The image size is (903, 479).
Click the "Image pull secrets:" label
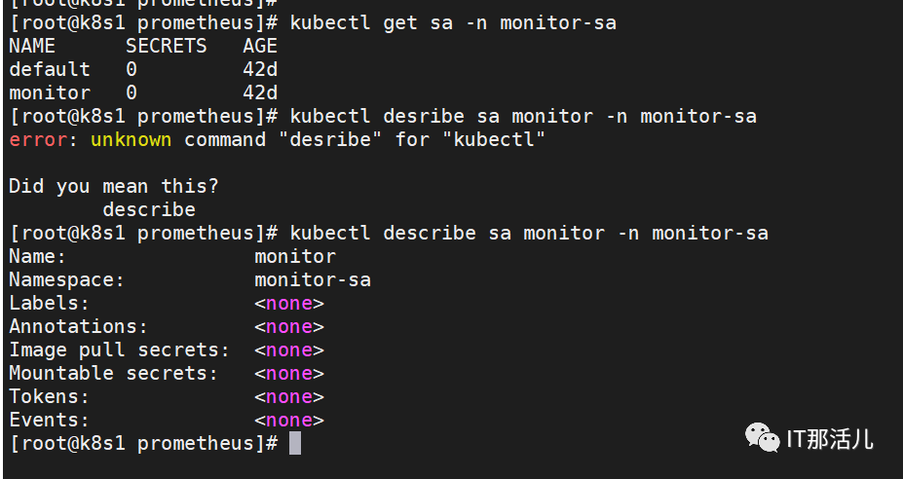click(120, 350)
